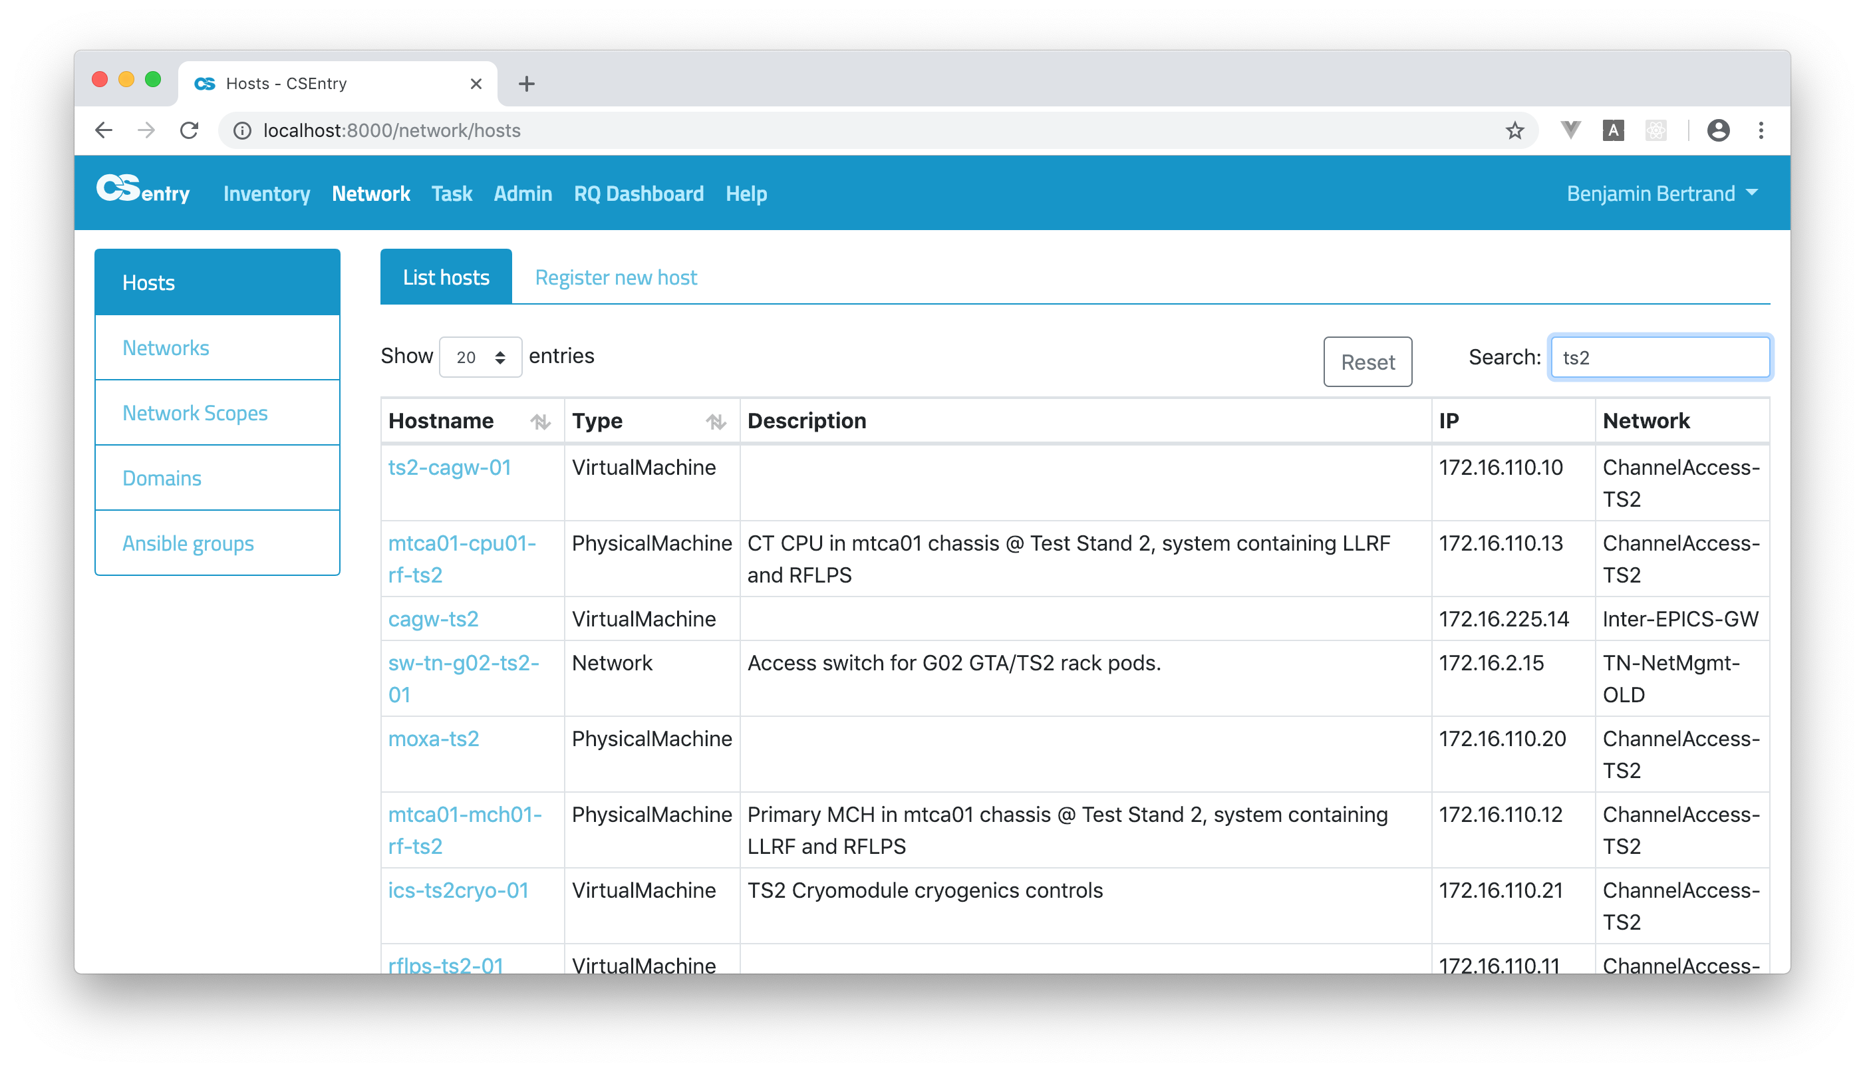Sort table by Hostname column arrows
The height and width of the screenshot is (1072, 1865).
(x=541, y=421)
